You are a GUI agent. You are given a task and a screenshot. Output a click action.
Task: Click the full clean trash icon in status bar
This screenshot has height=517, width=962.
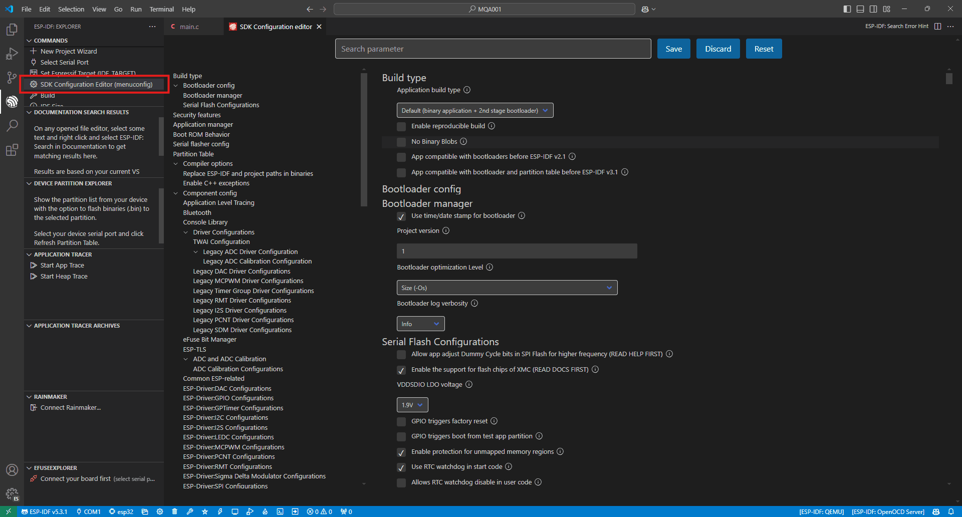(175, 511)
